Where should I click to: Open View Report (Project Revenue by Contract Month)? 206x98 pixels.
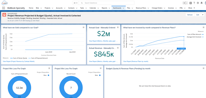pyautogui.click(x=19, y=61)
